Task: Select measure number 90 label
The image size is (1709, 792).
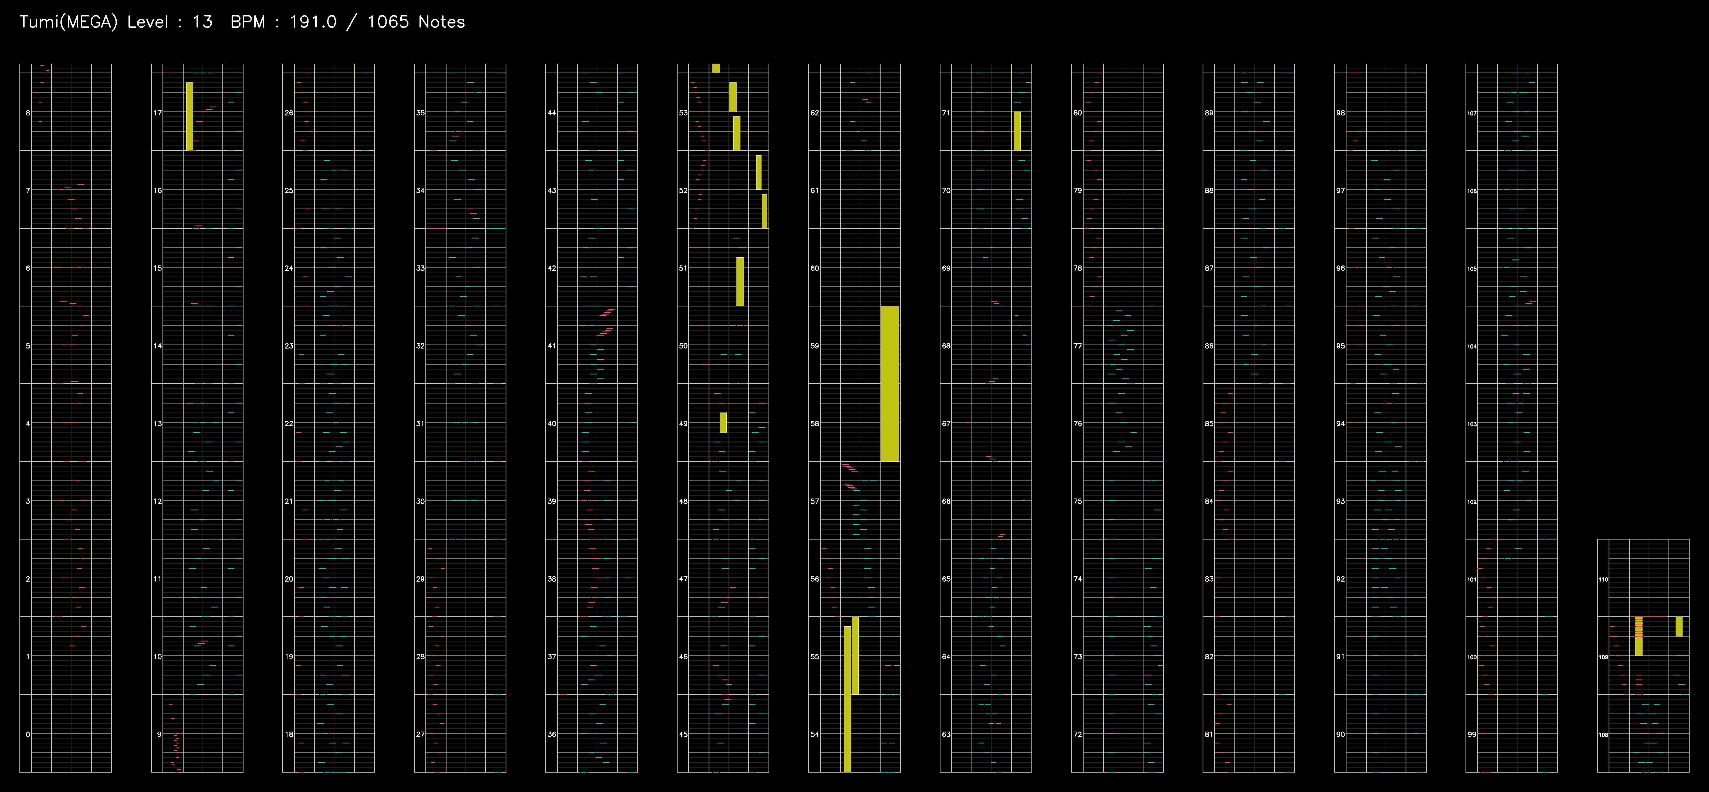Action: (1340, 734)
